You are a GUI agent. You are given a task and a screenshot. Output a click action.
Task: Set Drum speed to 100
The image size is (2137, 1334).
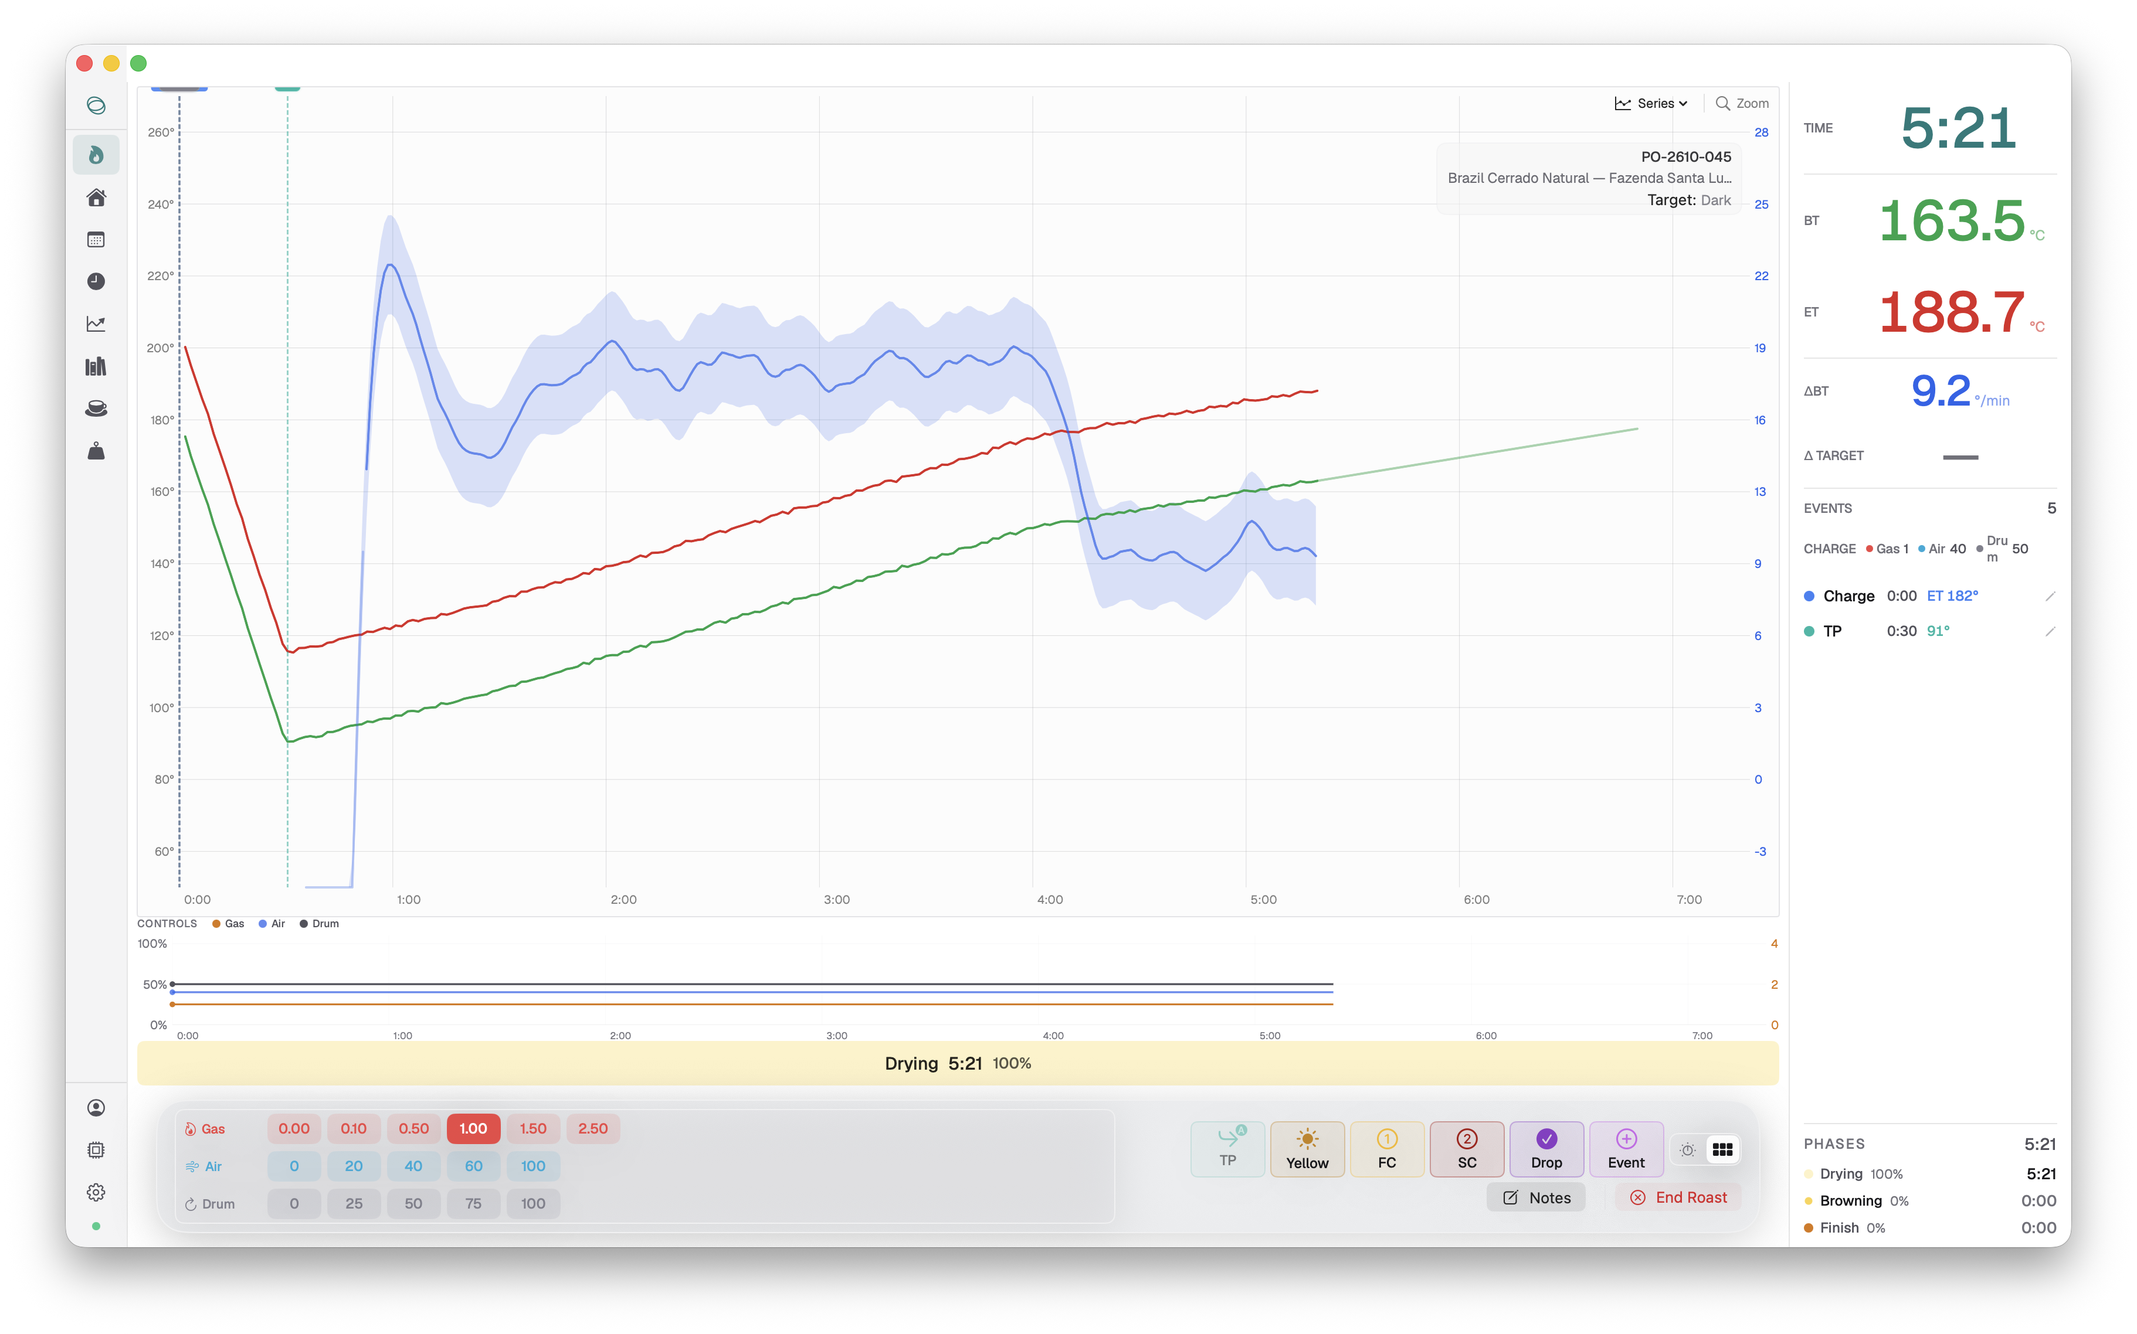click(x=533, y=1203)
